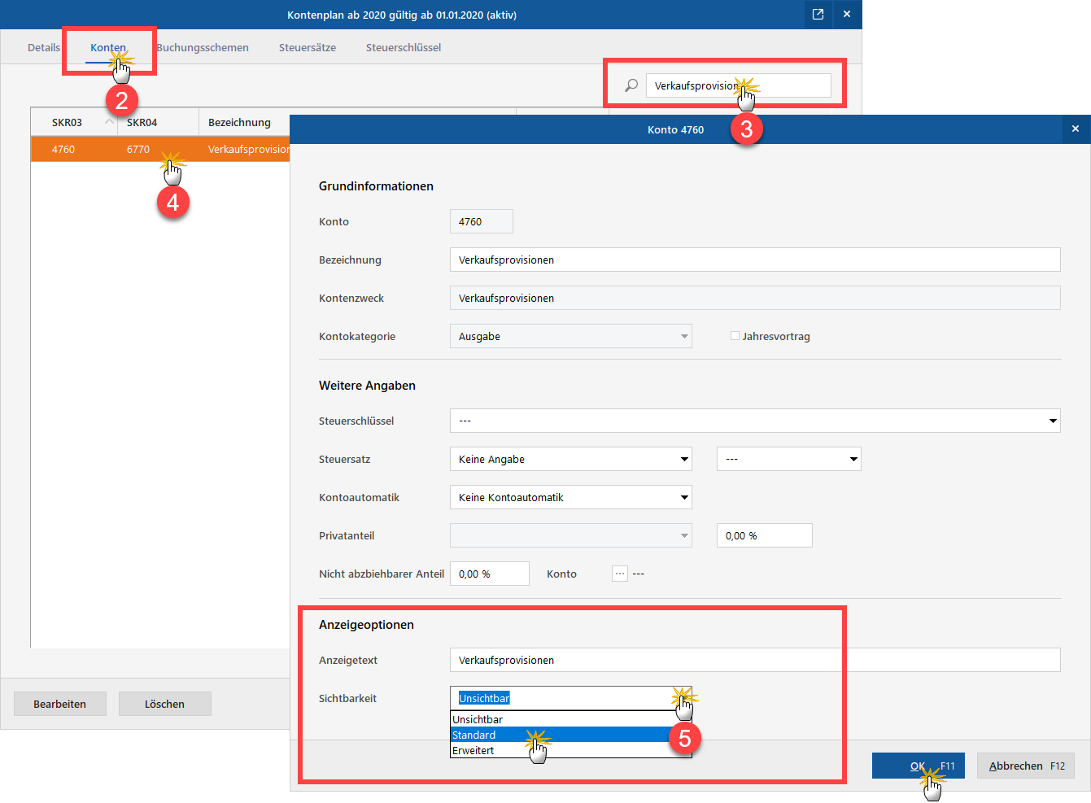1091x803 pixels.
Task: Open the account picker ellipsis button
Action: coord(620,574)
